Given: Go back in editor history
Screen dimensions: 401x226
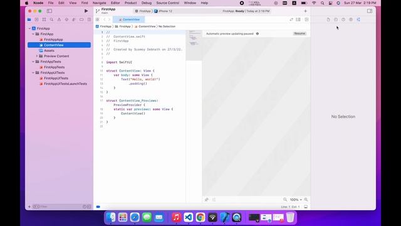Looking at the screenshot, I should (x=105, y=19).
